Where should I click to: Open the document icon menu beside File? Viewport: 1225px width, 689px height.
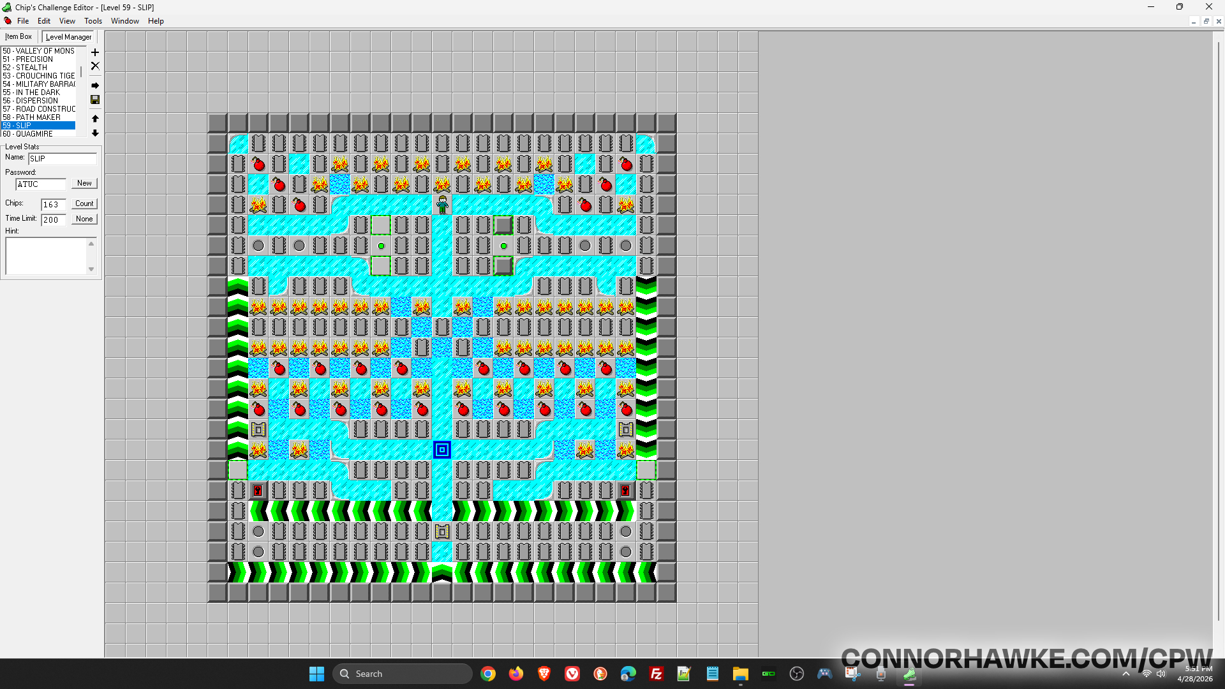click(8, 21)
